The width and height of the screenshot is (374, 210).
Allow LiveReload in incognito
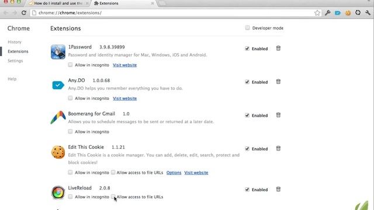coord(70,197)
